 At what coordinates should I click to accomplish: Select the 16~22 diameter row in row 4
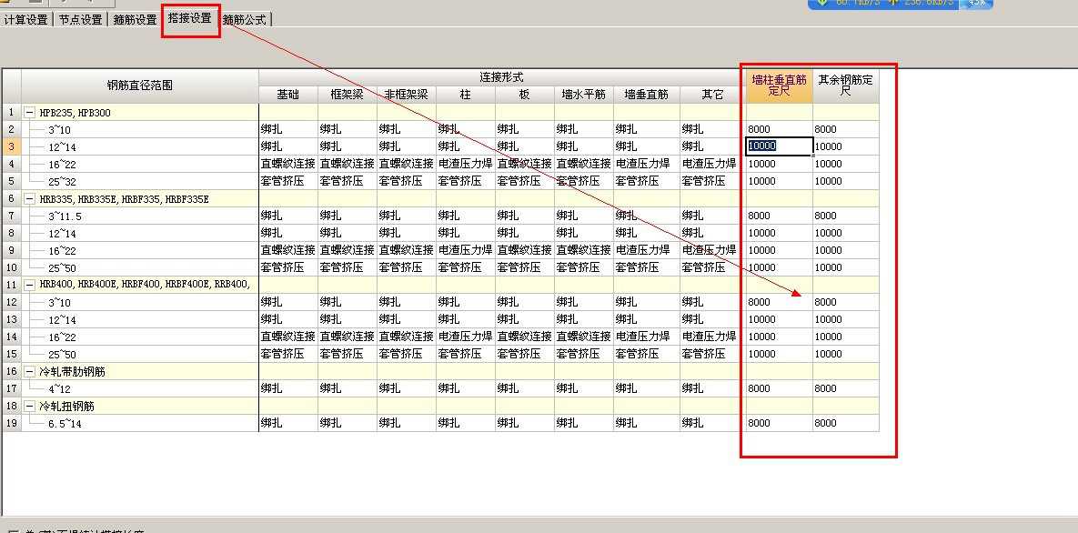[x=139, y=164]
